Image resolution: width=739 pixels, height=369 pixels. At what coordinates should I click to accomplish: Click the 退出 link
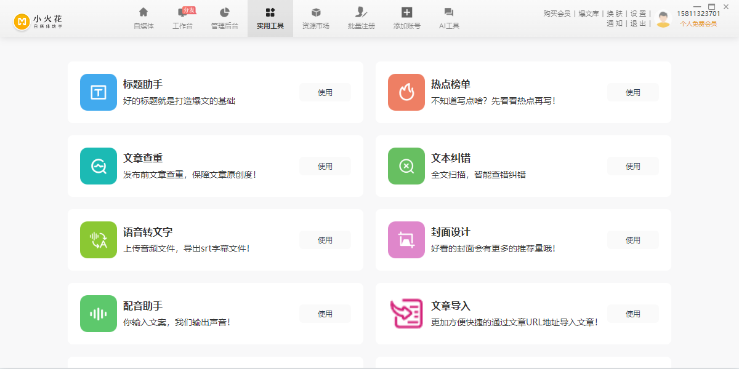[x=638, y=23]
